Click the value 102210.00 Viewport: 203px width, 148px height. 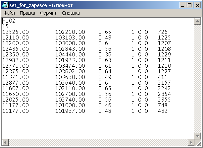click(70, 32)
